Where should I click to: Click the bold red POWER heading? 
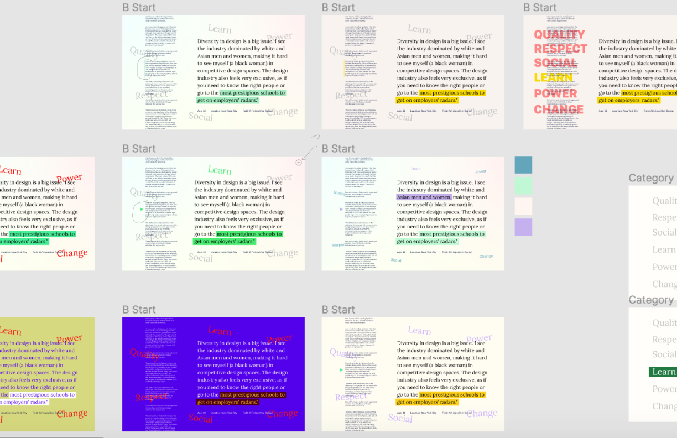[x=555, y=93]
